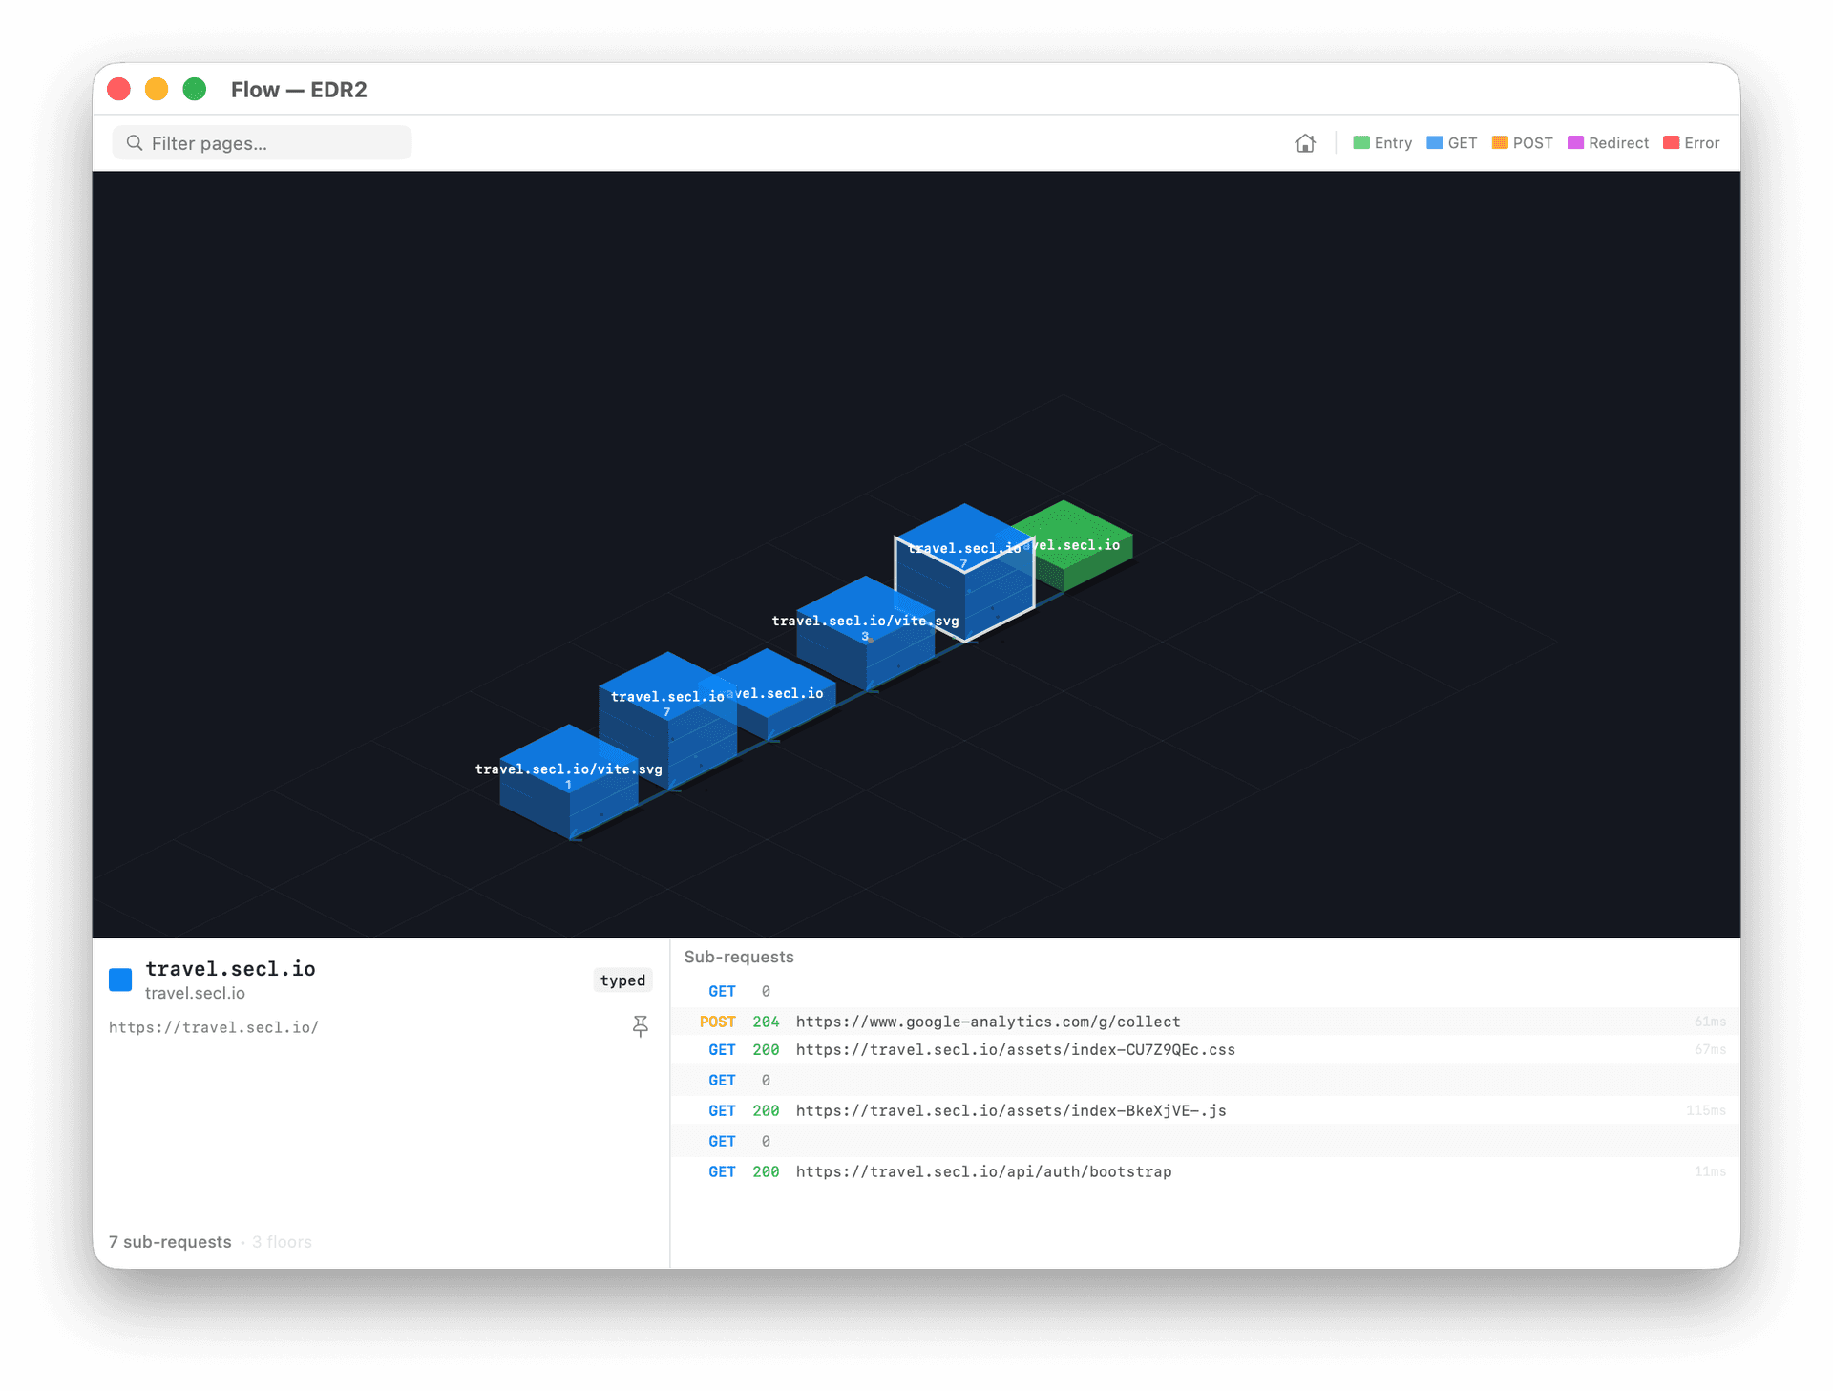
Task: Open the google-analytics collect POST request
Action: coord(987,1022)
